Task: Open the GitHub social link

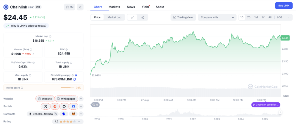Action: (x=64, y=106)
